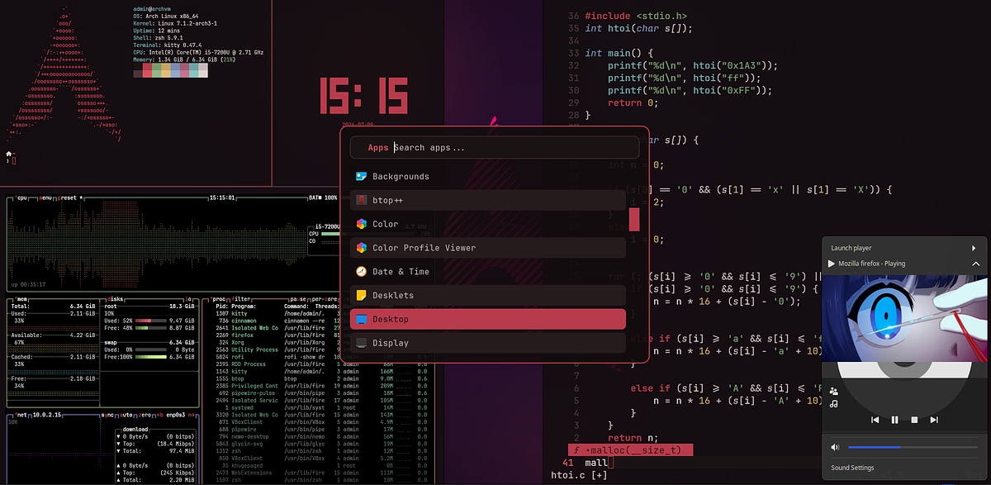This screenshot has height=485, width=991.
Task: Skip to the next track
Action: click(x=934, y=420)
